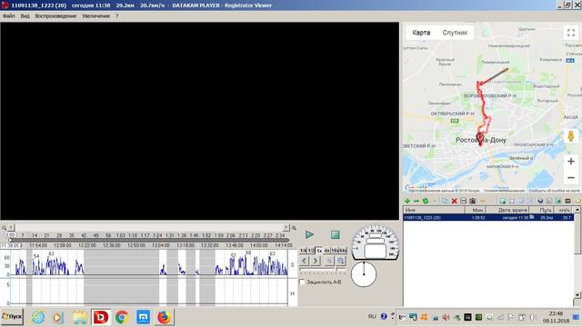This screenshot has height=327, width=582.
Task: Toggle fullscreen map view
Action: pyautogui.click(x=571, y=33)
